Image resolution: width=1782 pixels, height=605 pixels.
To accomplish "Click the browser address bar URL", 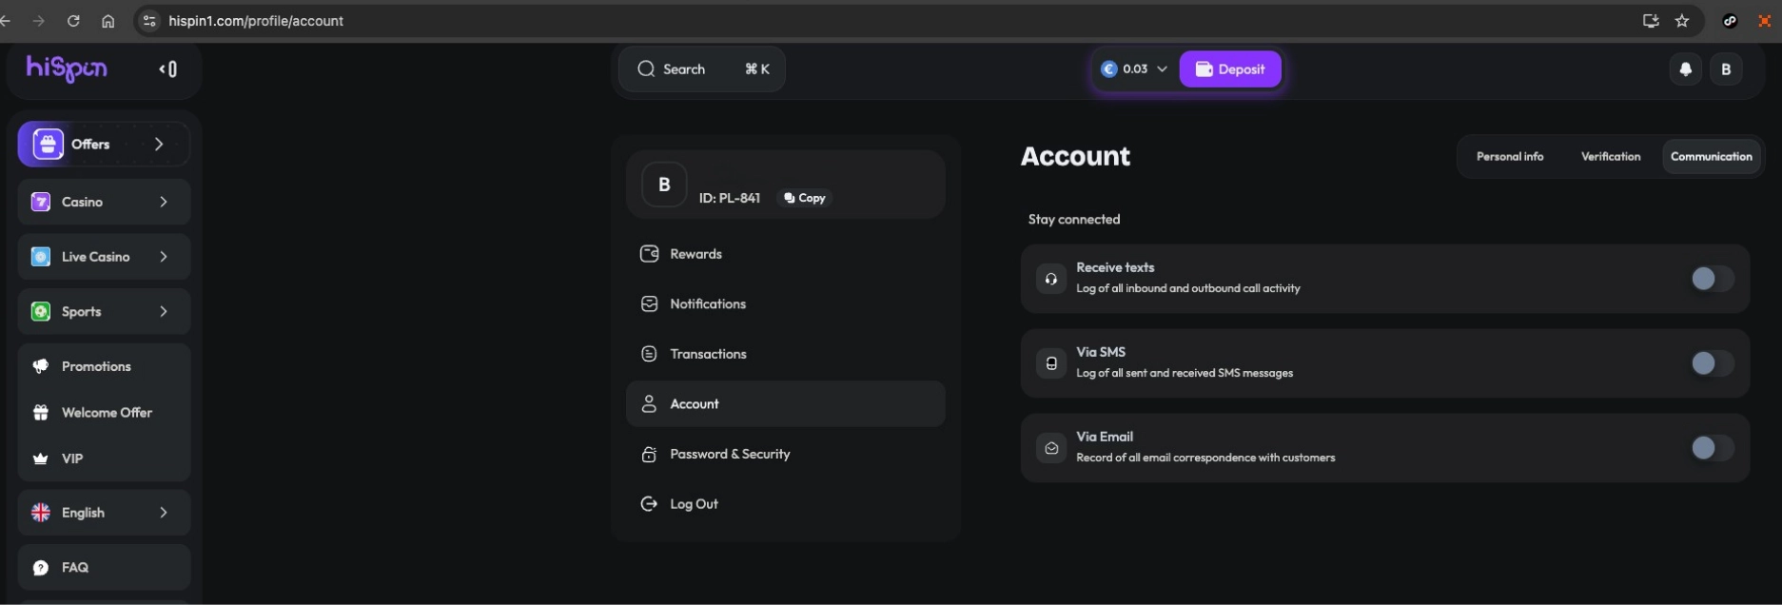I will coord(256,21).
